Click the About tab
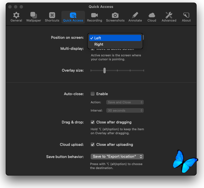 (x=186, y=17)
